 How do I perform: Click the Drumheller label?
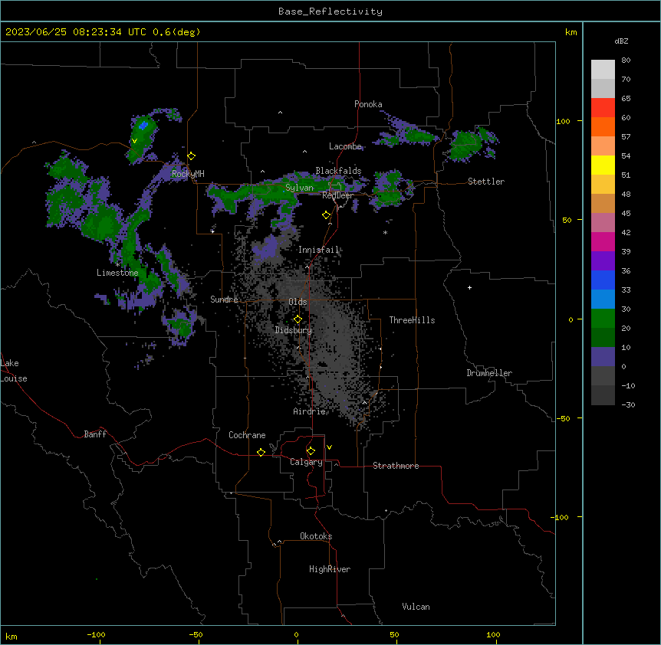[489, 373]
